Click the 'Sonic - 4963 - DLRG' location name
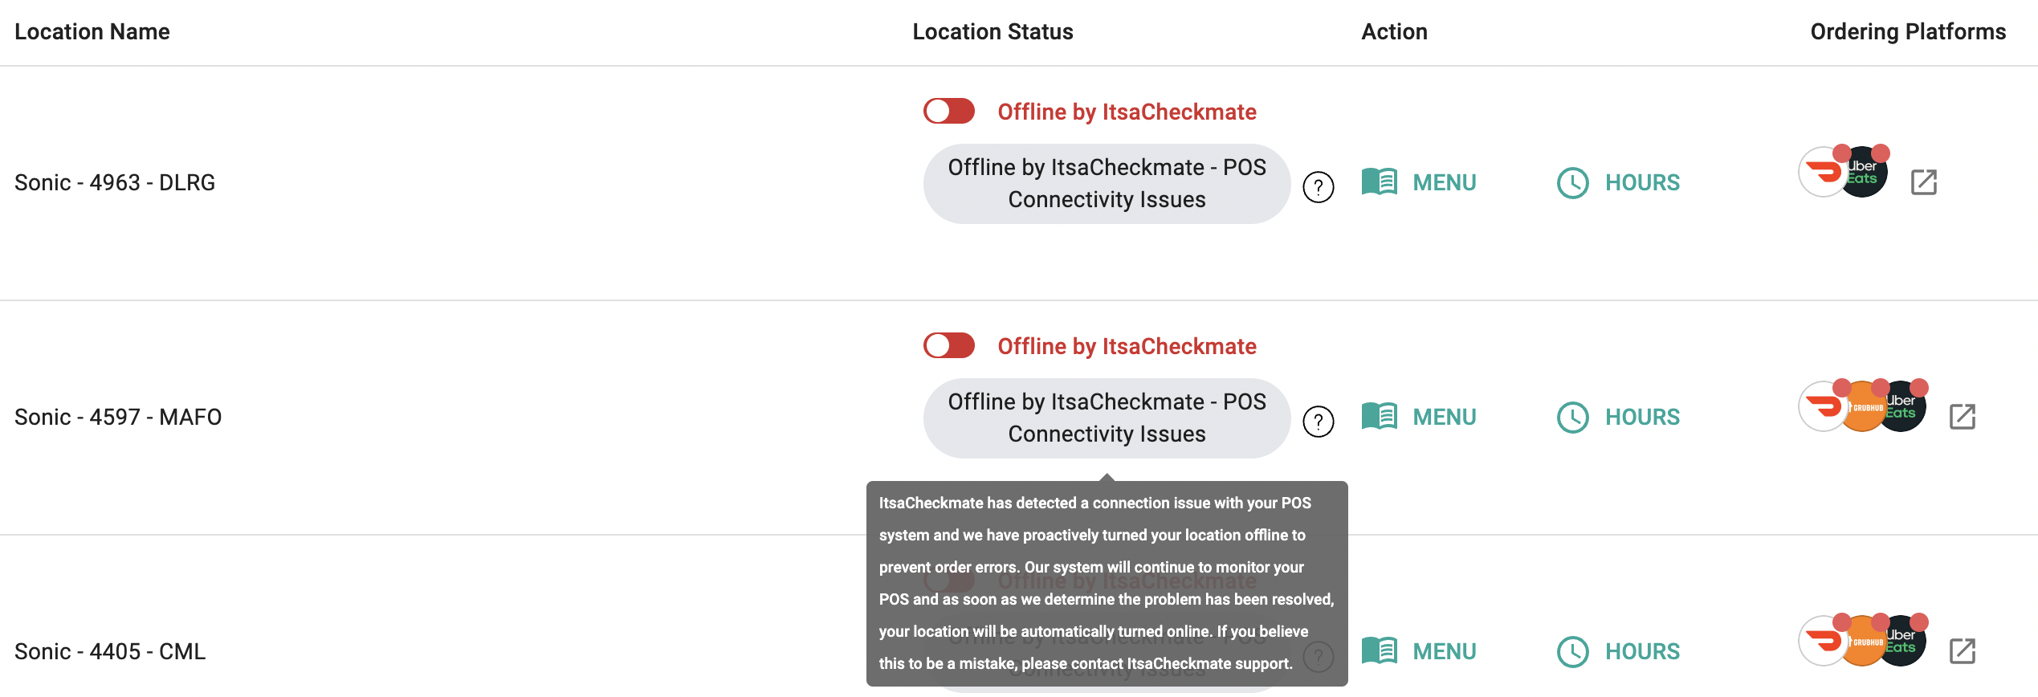The height and width of the screenshot is (697, 2038). (115, 182)
